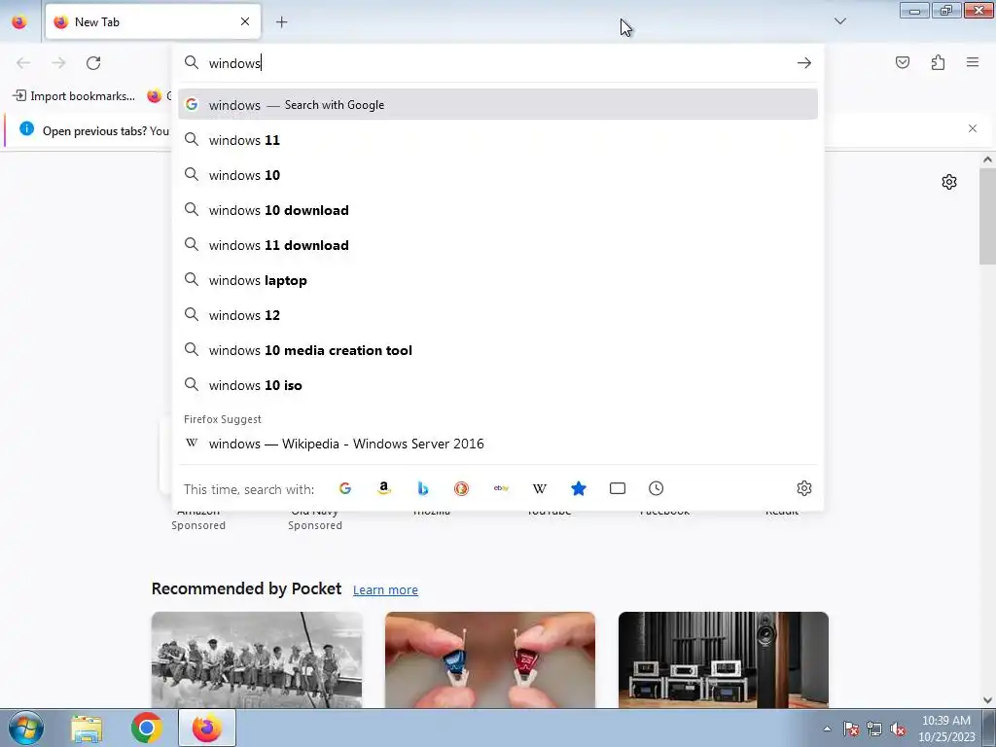
Task: Show hidden tray icons arrow
Action: 827,729
